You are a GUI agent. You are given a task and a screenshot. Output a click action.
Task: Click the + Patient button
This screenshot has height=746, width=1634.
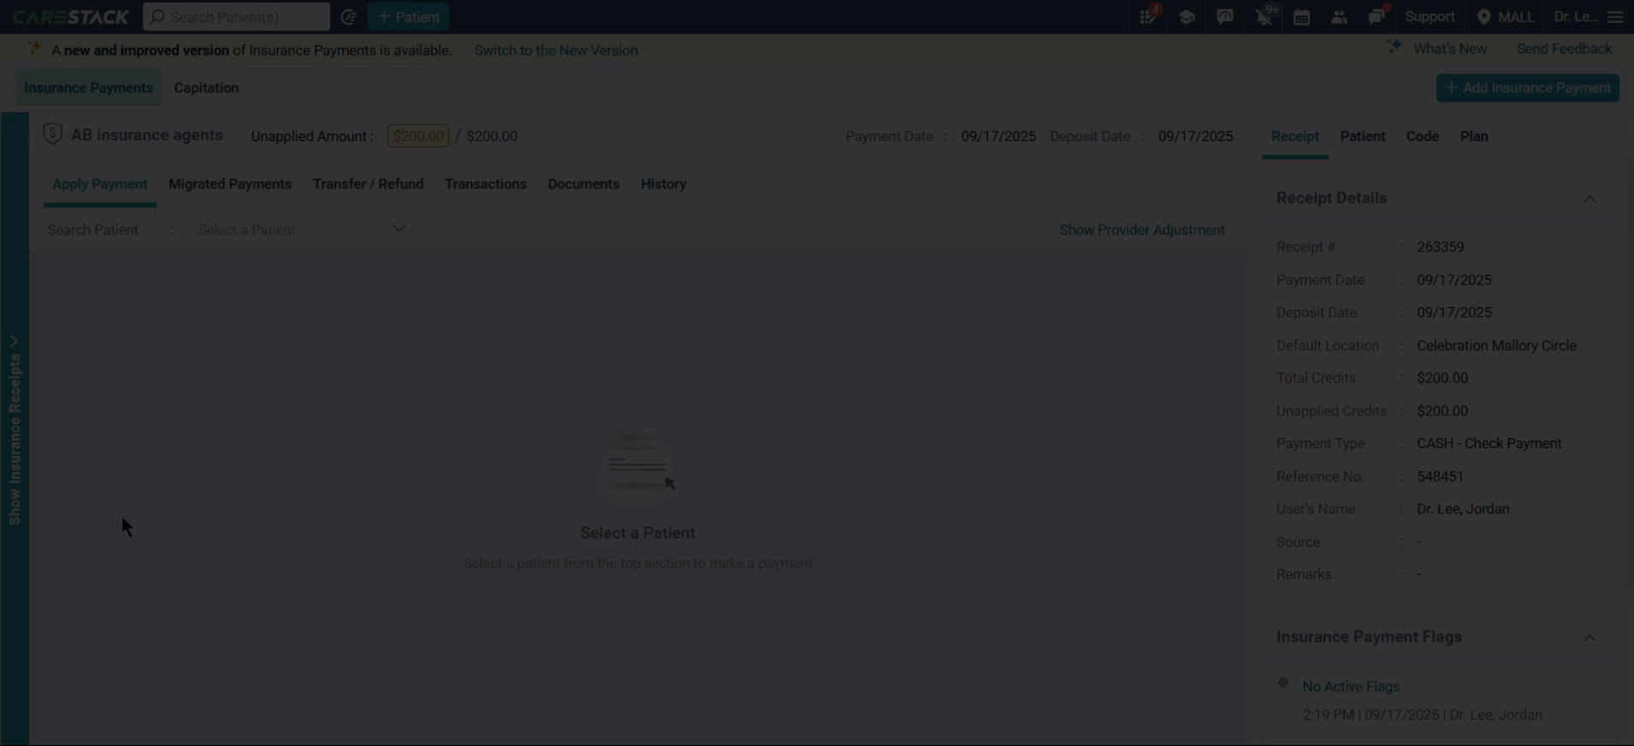pyautogui.click(x=408, y=17)
